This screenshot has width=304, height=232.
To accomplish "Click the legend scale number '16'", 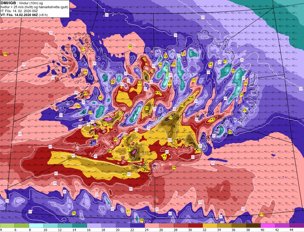I will pyautogui.click(x=89, y=230).
